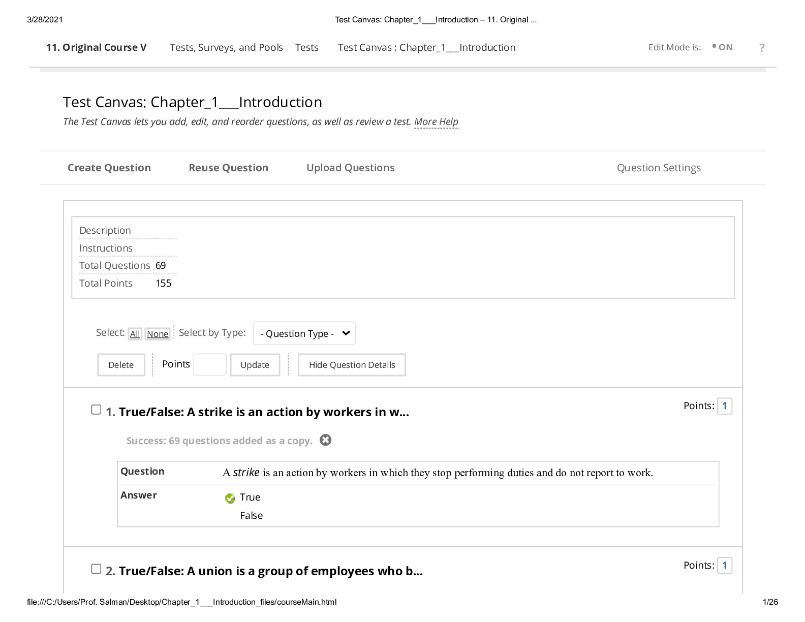This screenshot has height=622, width=805.
Task: Go to Tests, Surveys, and Pools breadcrumb
Action: click(226, 48)
